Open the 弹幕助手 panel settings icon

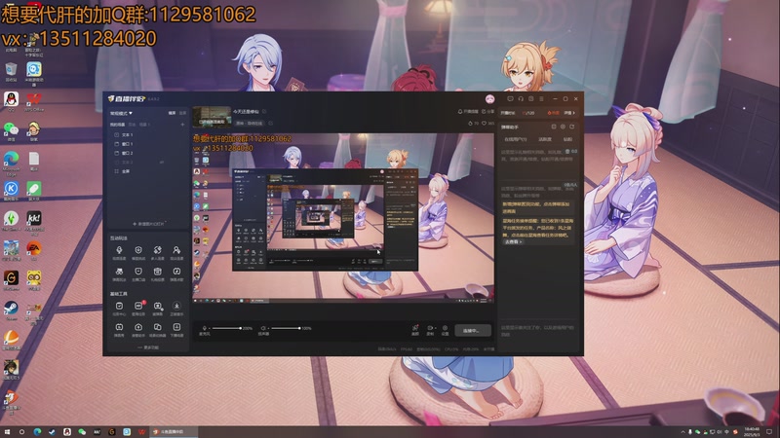coord(563,128)
